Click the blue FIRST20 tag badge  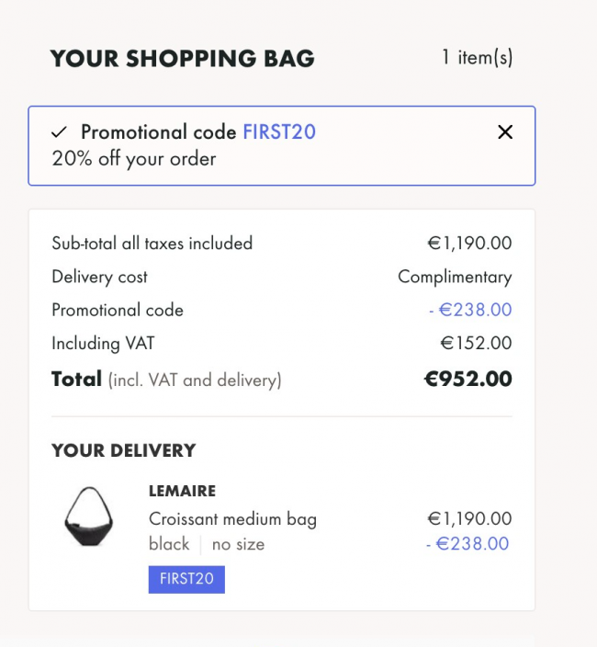186,579
